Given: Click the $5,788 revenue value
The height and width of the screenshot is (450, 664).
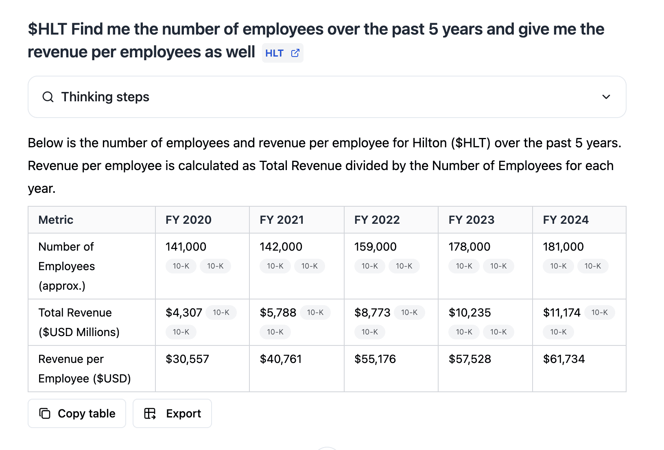Looking at the screenshot, I should (278, 312).
